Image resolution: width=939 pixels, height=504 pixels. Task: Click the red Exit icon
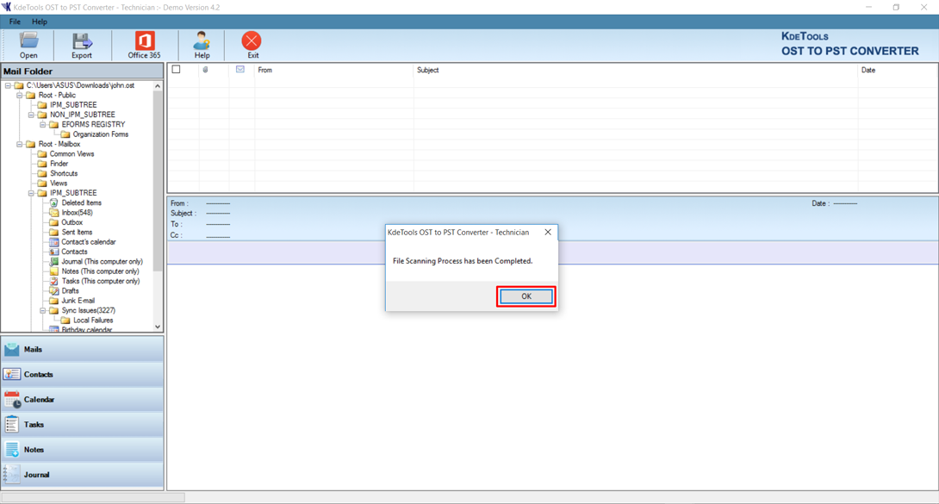tap(252, 41)
